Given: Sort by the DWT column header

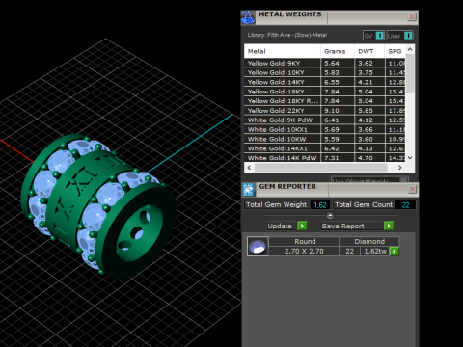Looking at the screenshot, I should coord(369,51).
